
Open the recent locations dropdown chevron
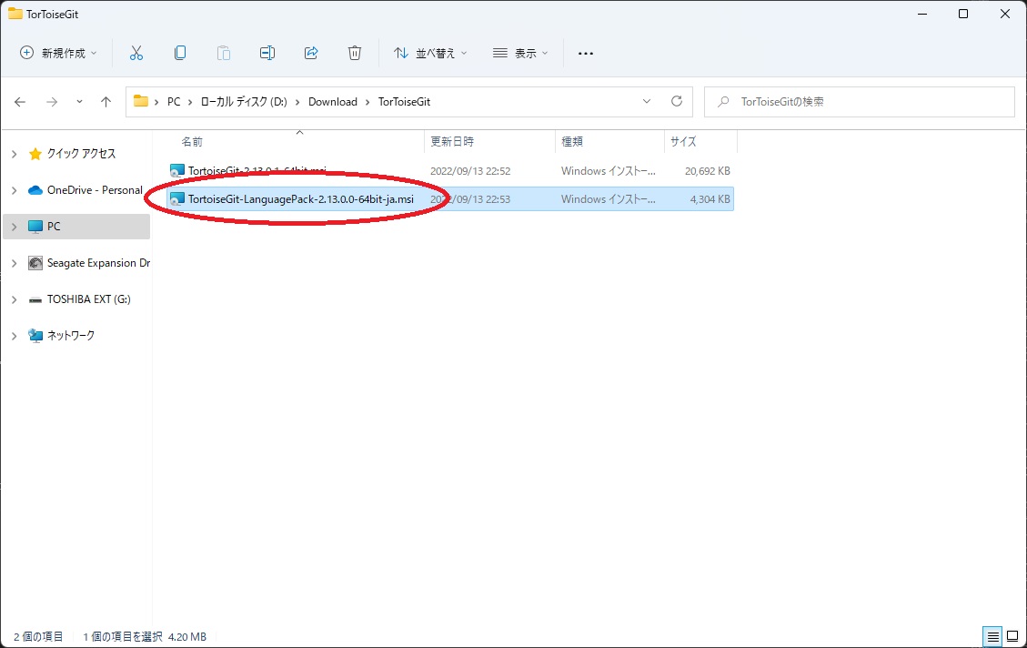[x=79, y=102]
